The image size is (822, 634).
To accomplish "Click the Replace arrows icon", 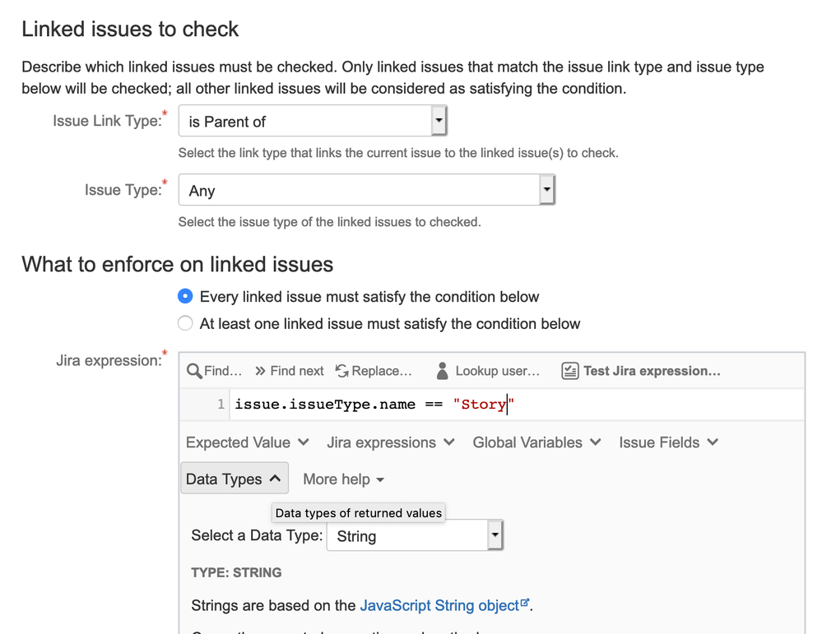I will click(x=342, y=371).
